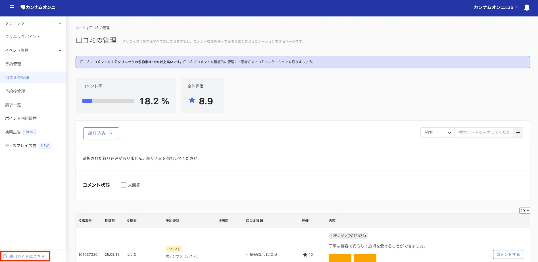This screenshot has width=538, height=262.
Task: Collapse the 絞り込み filter button
Action: [x=101, y=133]
